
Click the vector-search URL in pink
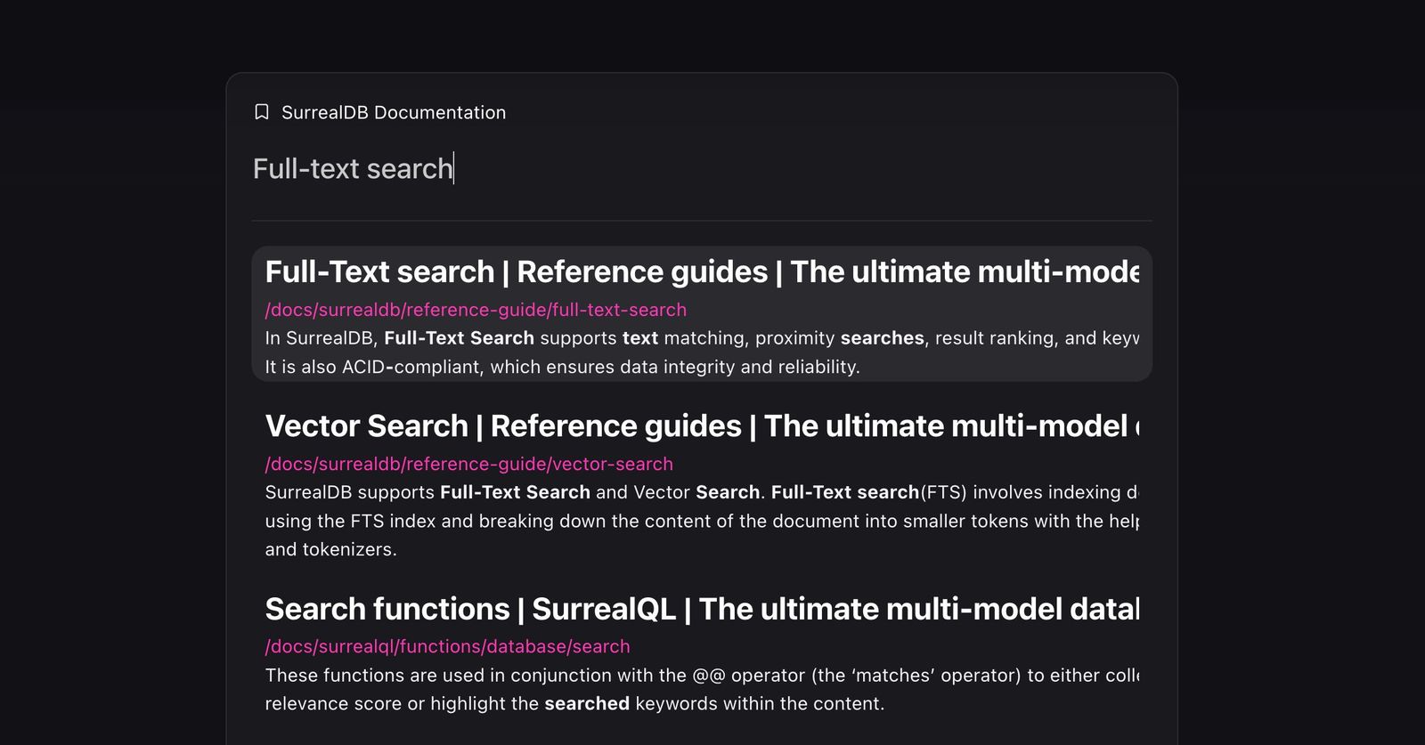(468, 464)
